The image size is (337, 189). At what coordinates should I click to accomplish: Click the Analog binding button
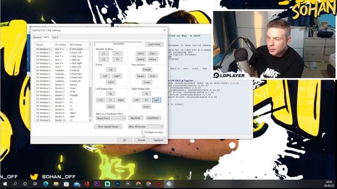pyautogui.click(x=141, y=59)
